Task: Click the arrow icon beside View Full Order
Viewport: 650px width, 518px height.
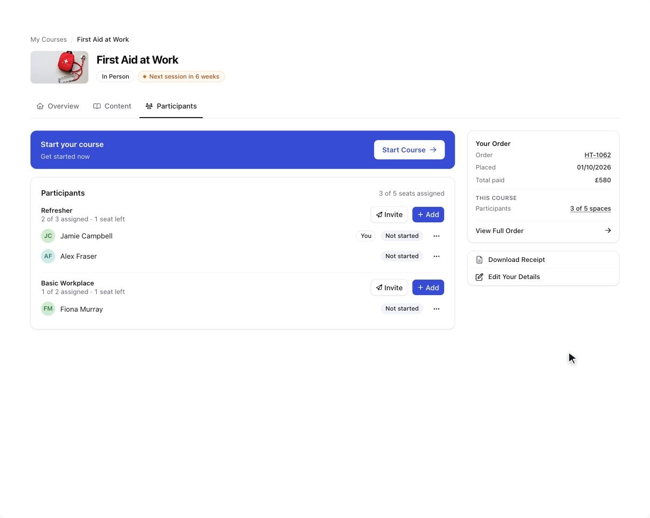Action: 608,230
